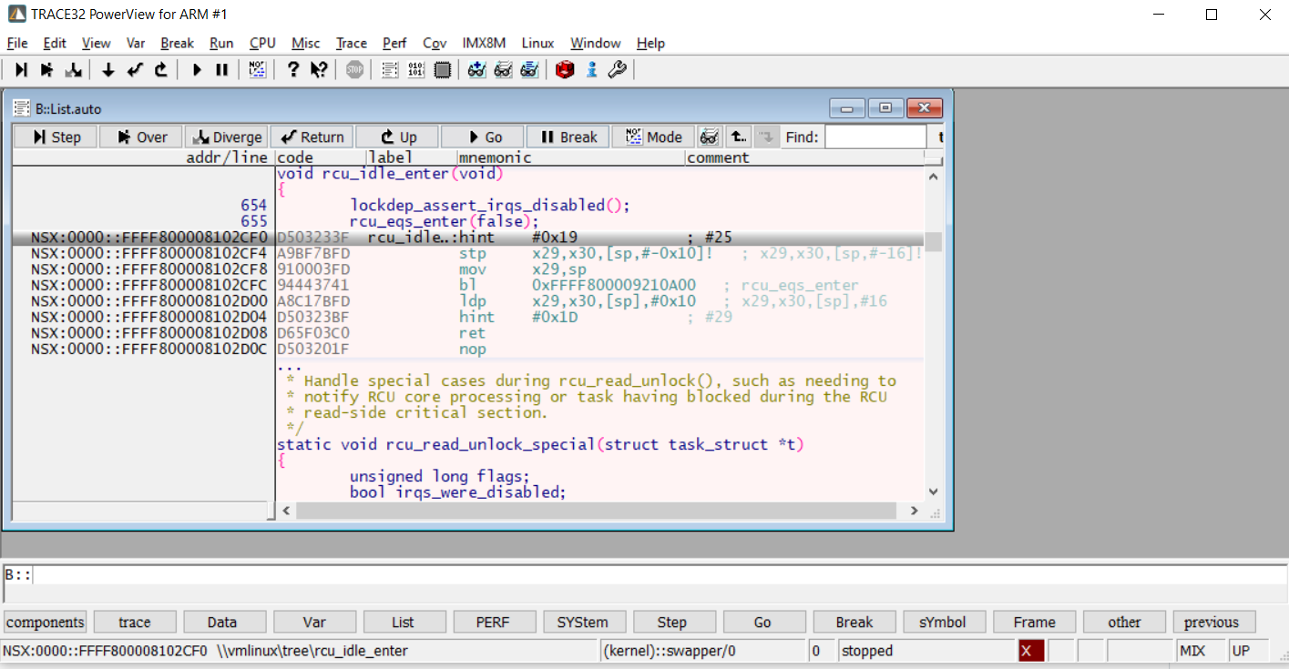Open the wrench settings icon

pyautogui.click(x=617, y=70)
